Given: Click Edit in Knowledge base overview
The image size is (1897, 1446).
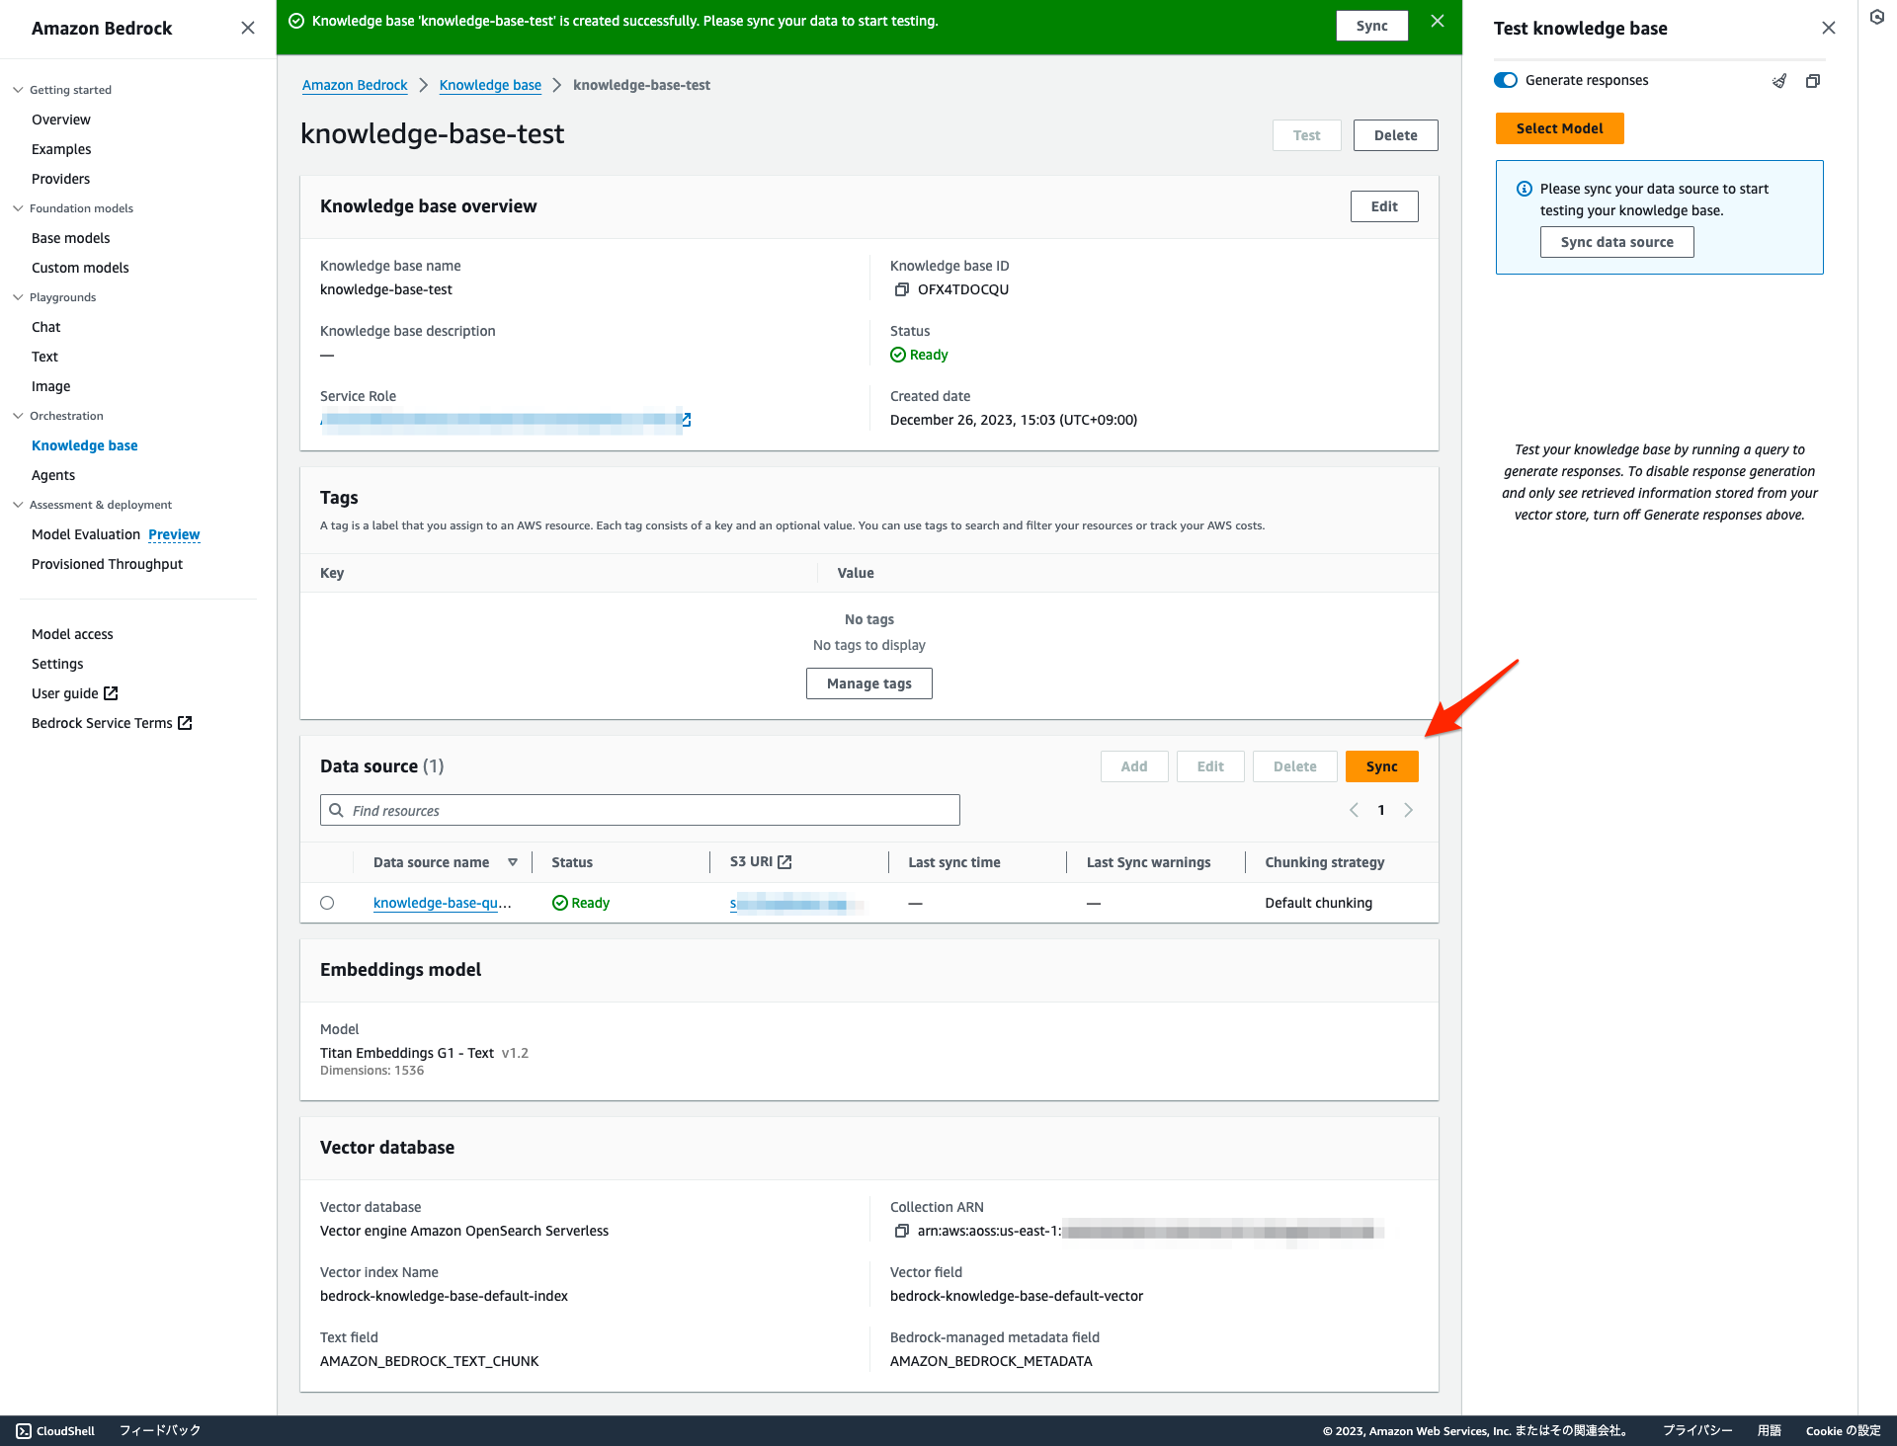Looking at the screenshot, I should 1384,206.
